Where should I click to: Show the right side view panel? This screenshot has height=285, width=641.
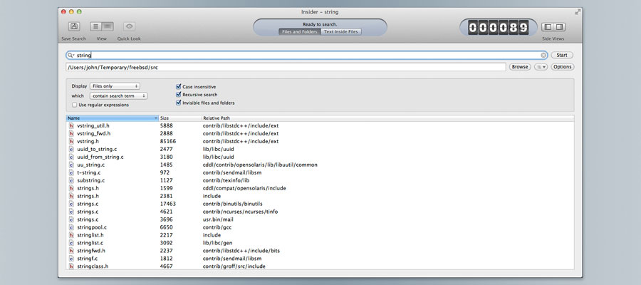coord(559,26)
